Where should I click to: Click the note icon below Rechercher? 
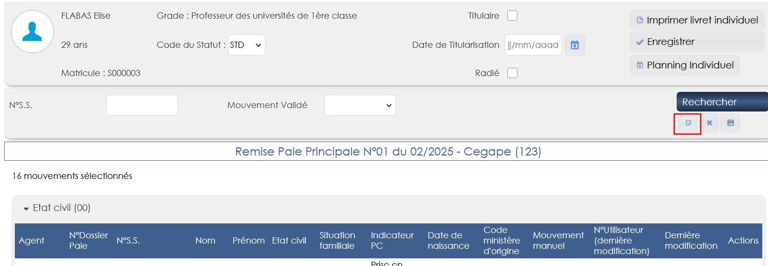click(688, 123)
